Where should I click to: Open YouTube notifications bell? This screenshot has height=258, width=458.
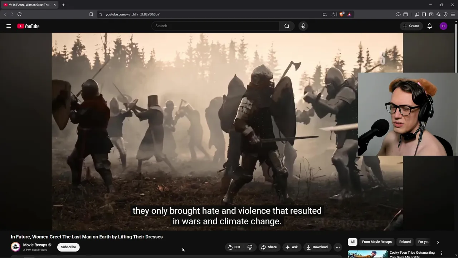(429, 26)
